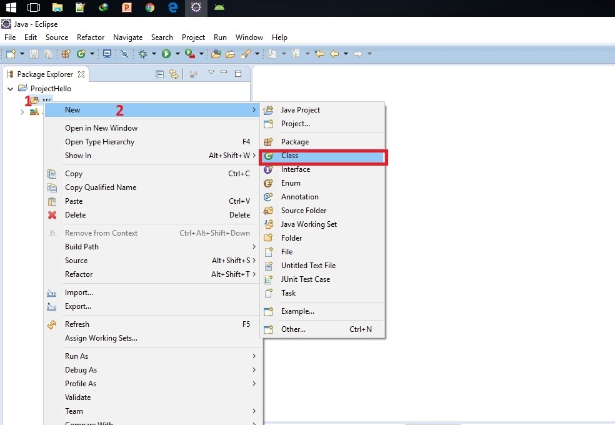
Task: Close the Package Explorer tab
Action: coord(81,74)
